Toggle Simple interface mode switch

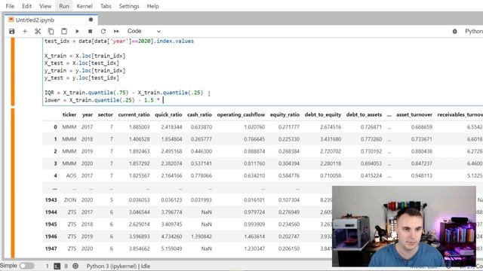pos(27,266)
